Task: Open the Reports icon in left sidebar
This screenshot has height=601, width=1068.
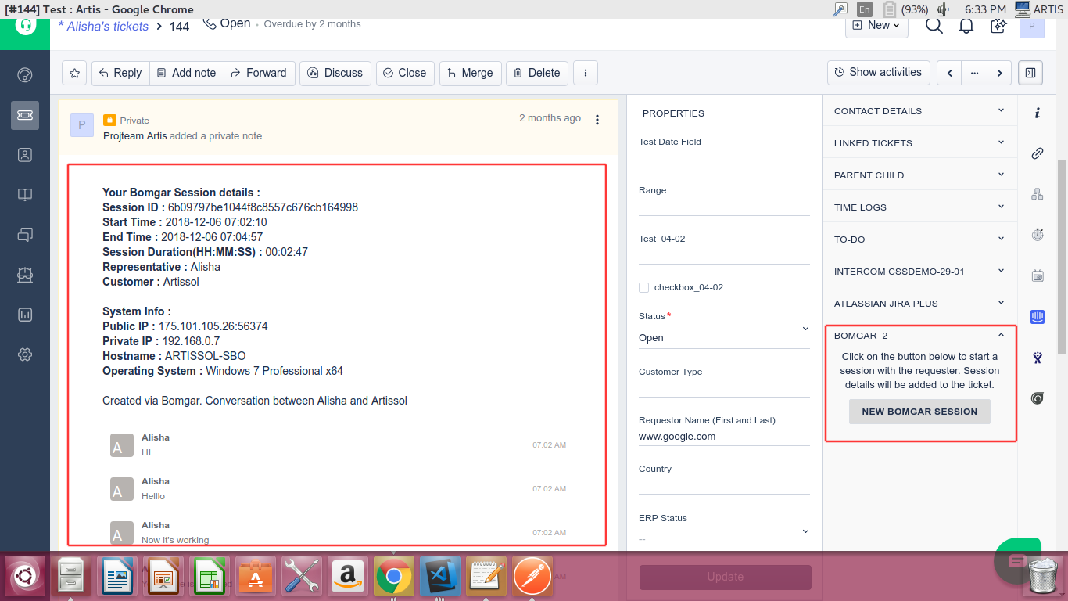Action: [x=25, y=315]
